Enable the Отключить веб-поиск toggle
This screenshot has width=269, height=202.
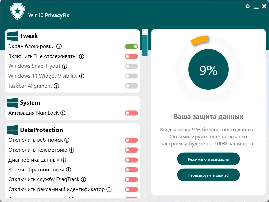click(x=131, y=140)
